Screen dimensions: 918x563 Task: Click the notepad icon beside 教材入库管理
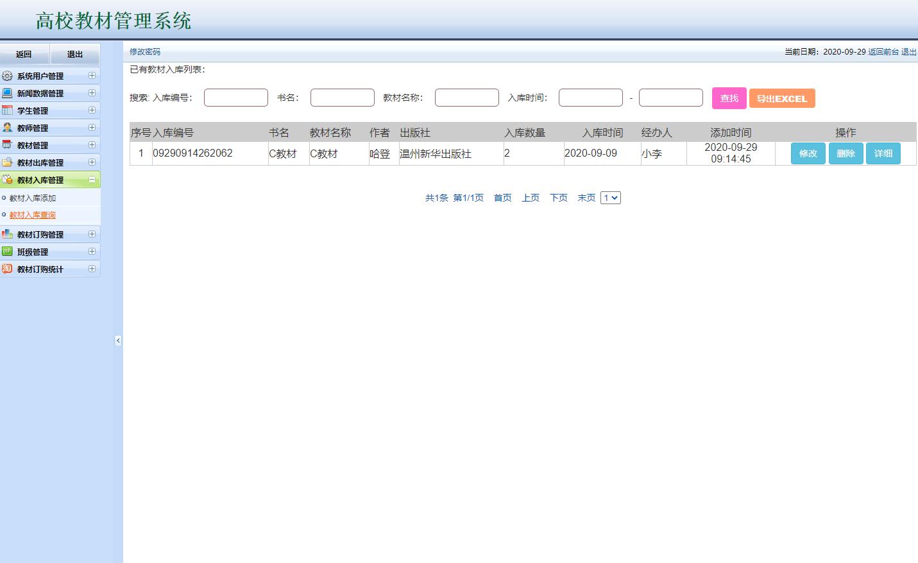[x=7, y=179]
